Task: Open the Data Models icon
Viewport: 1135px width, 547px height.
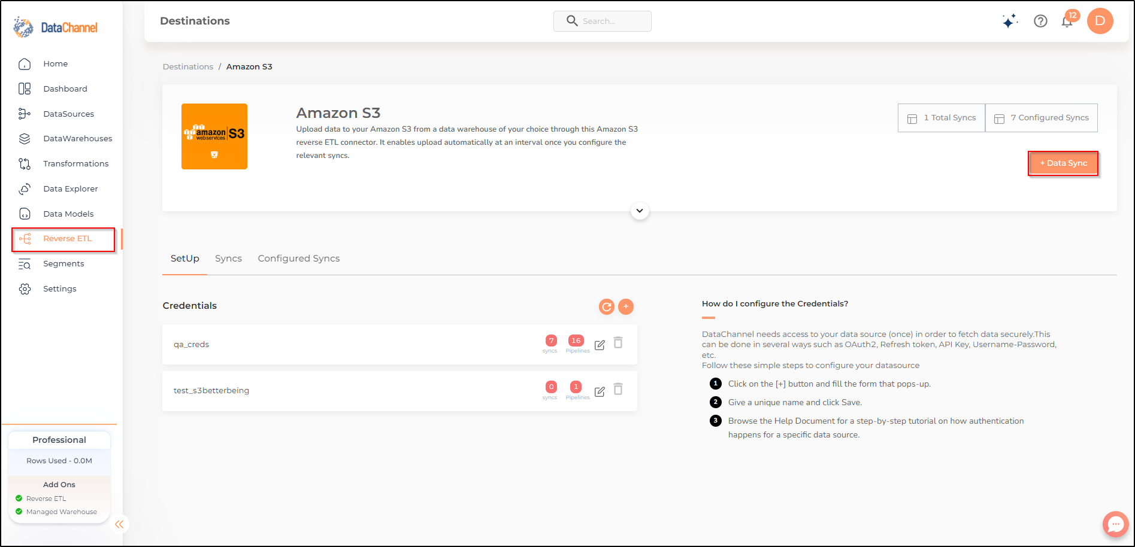Action: tap(25, 214)
